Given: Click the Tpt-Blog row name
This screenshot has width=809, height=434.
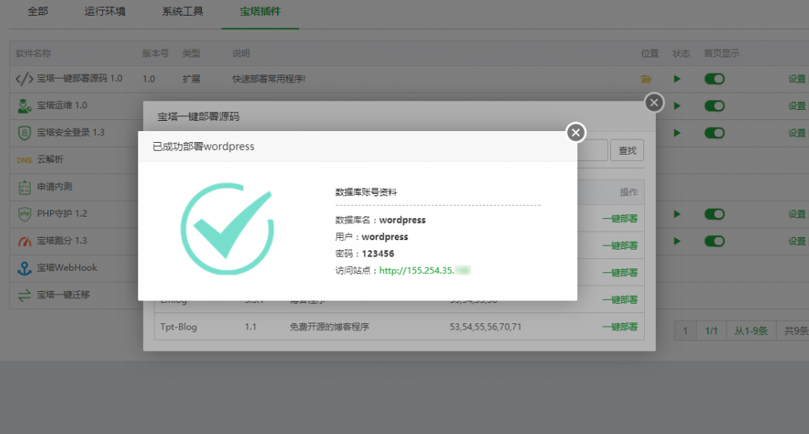Looking at the screenshot, I should [178, 326].
